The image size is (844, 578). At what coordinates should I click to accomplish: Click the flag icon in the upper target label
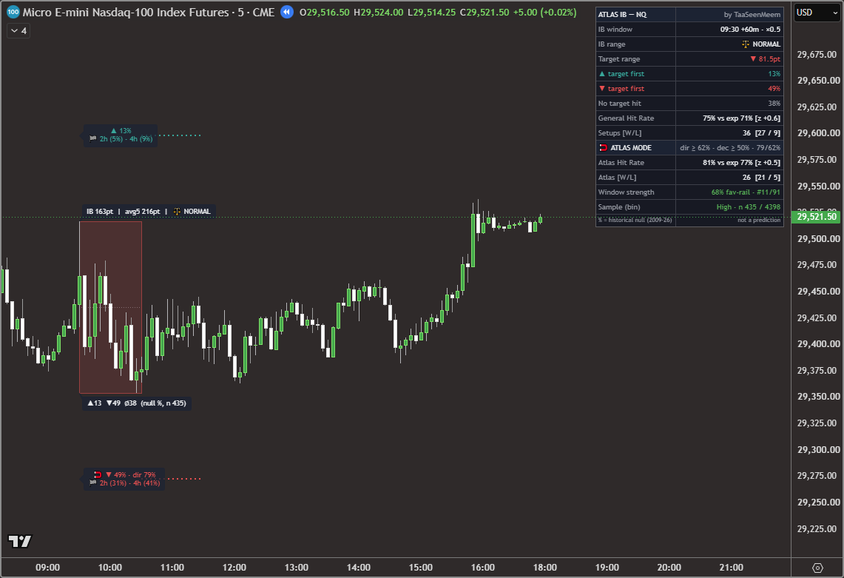click(92, 139)
